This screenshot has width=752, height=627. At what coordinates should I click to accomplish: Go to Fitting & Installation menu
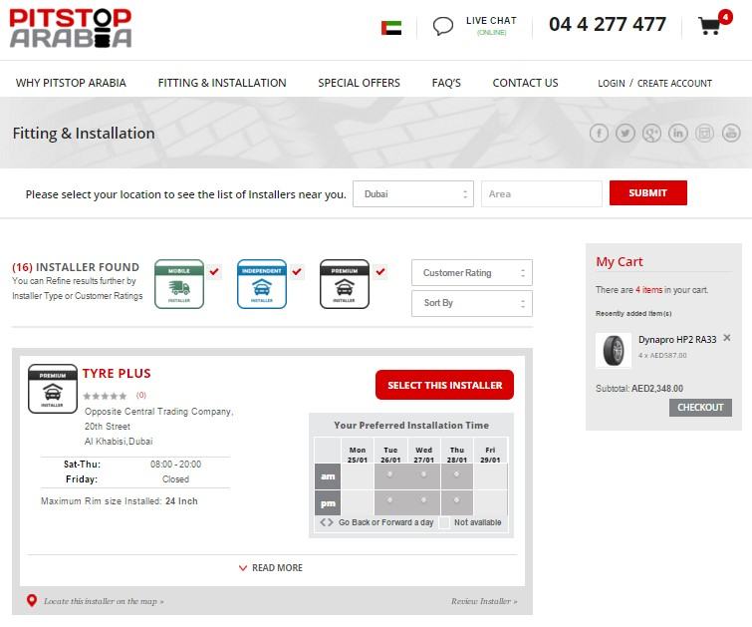pyautogui.click(x=222, y=83)
